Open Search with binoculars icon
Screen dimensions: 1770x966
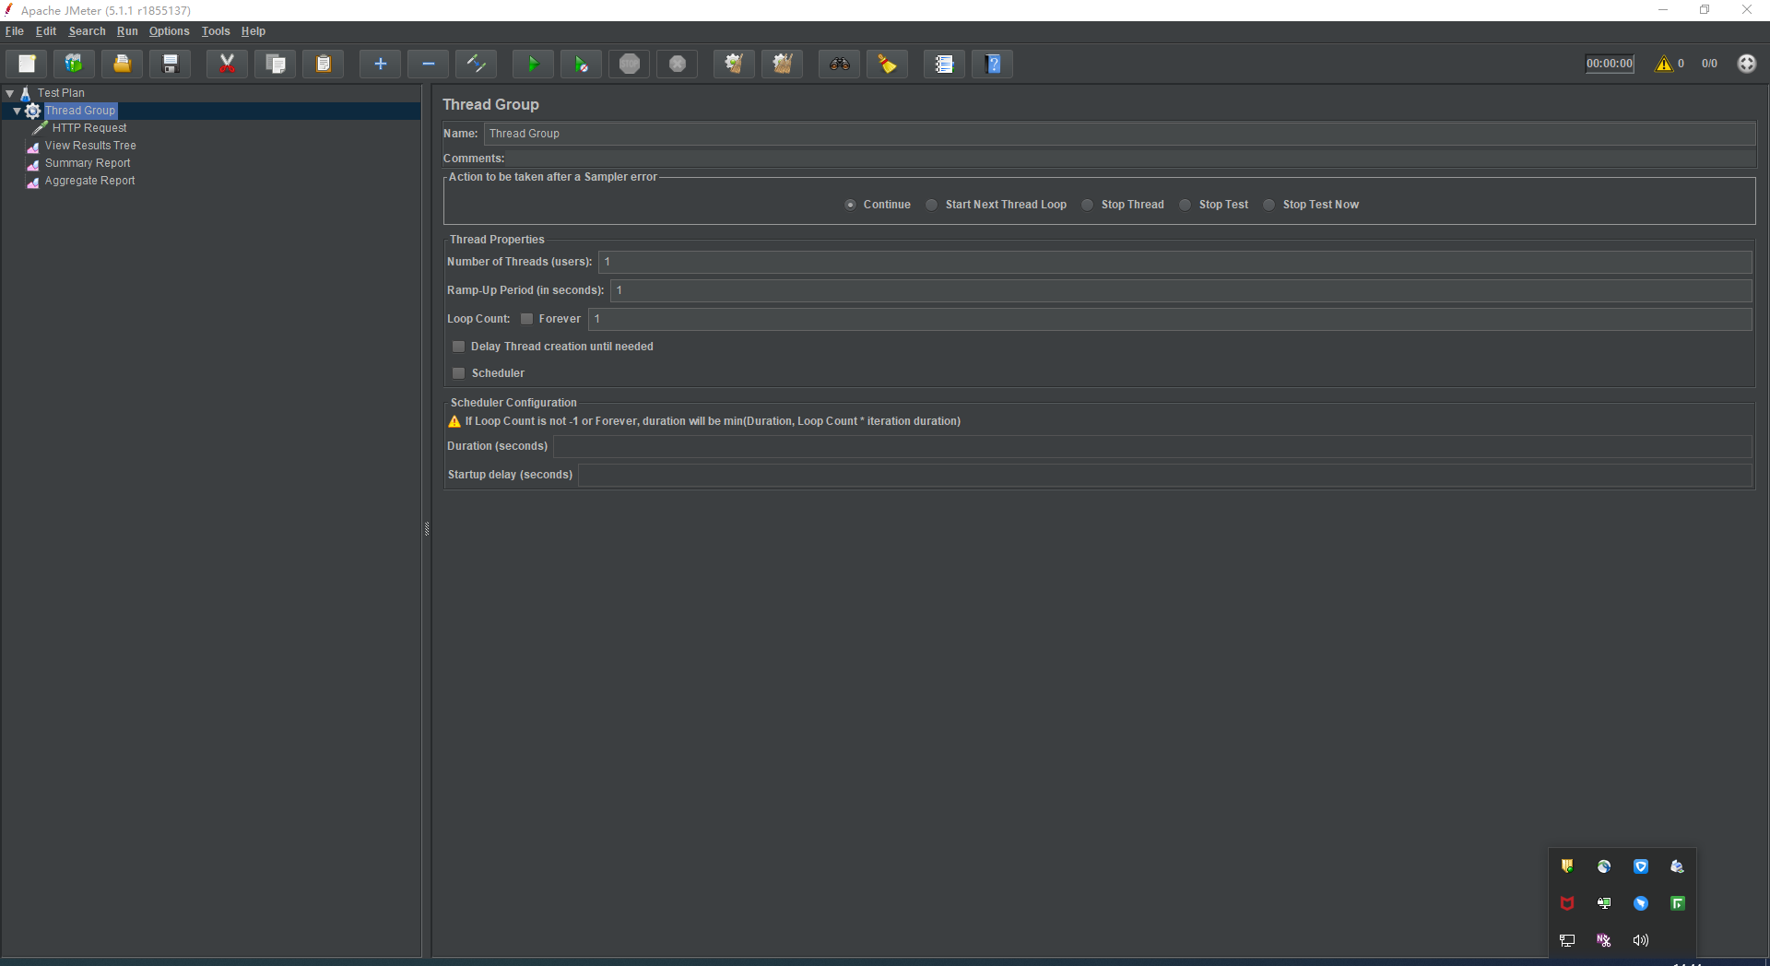pos(839,64)
